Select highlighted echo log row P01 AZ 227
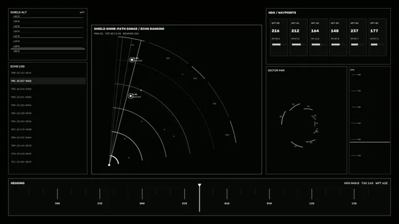This screenshot has height=224, width=399. (48, 81)
